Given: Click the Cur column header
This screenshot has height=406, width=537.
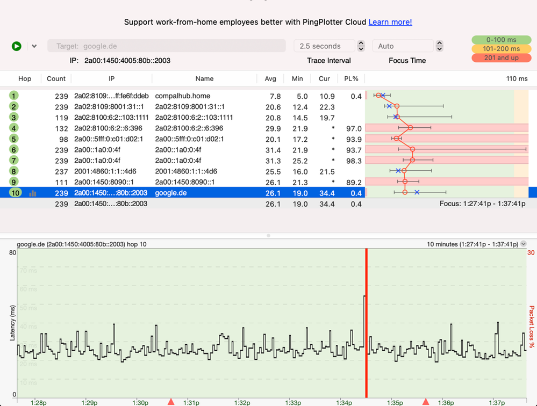Looking at the screenshot, I should point(324,78).
